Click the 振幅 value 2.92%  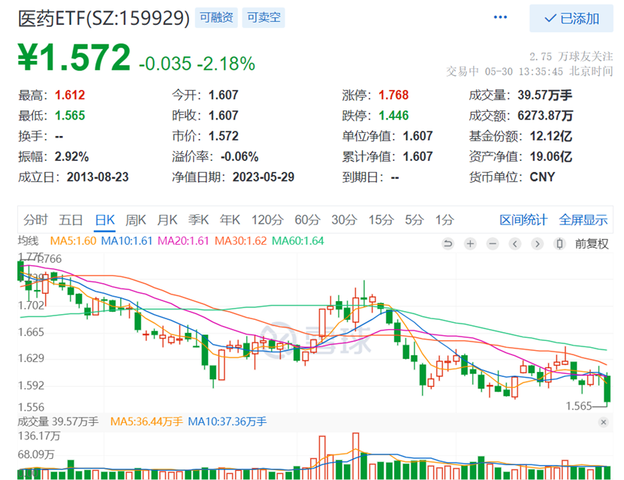point(71,156)
